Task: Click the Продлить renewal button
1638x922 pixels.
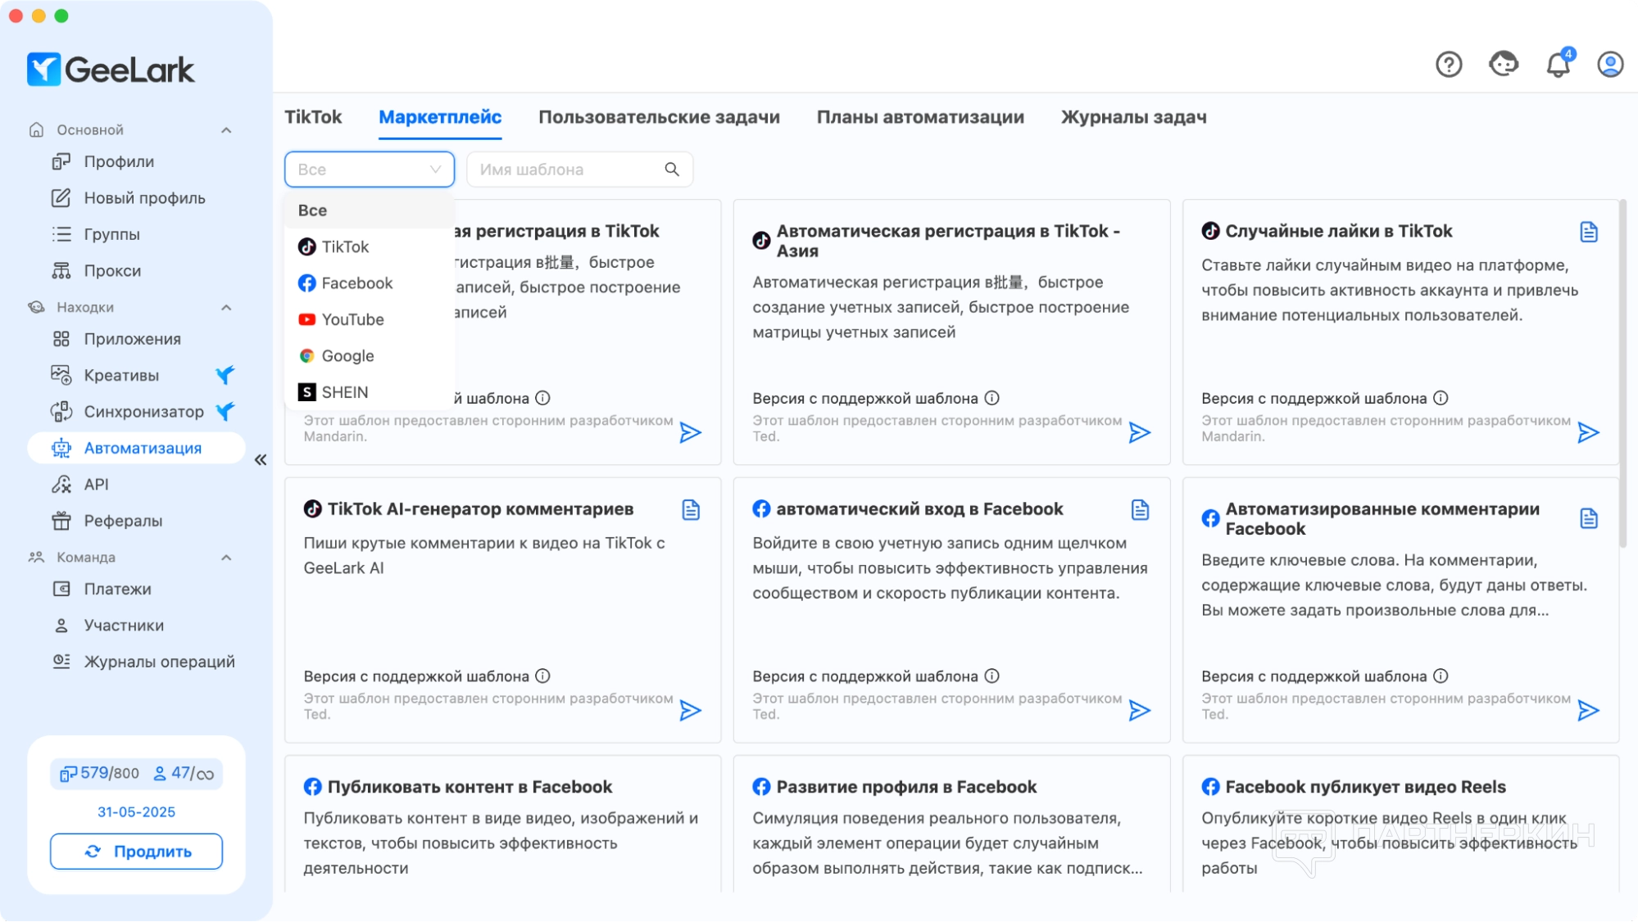Action: 136,852
